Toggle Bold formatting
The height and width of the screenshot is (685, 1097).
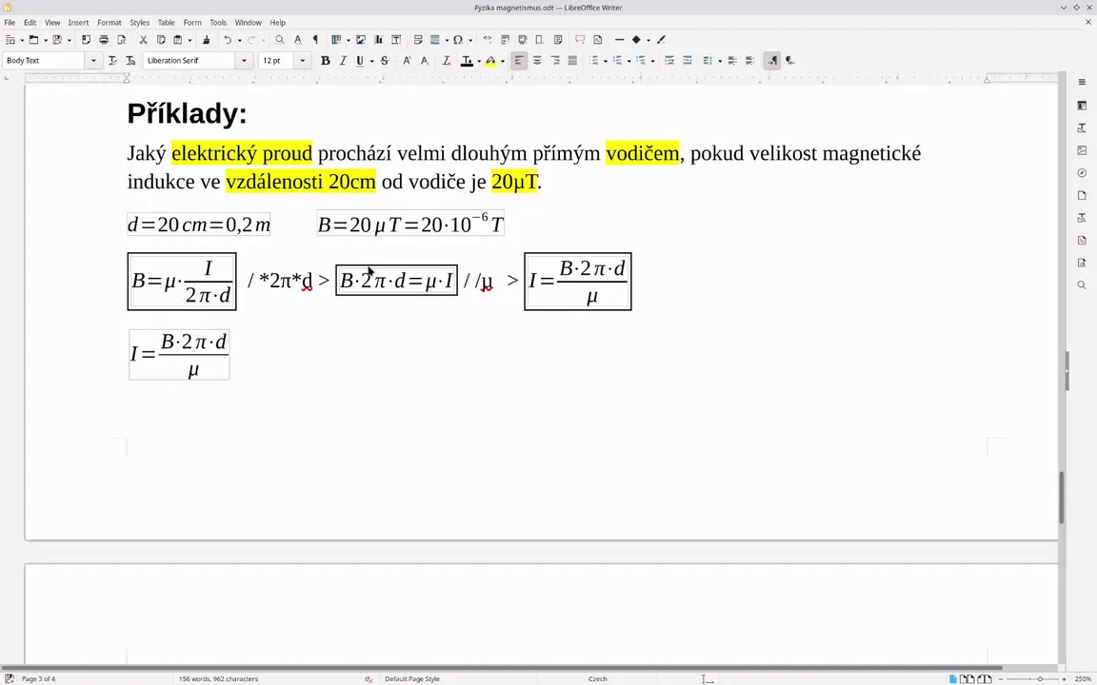326,61
